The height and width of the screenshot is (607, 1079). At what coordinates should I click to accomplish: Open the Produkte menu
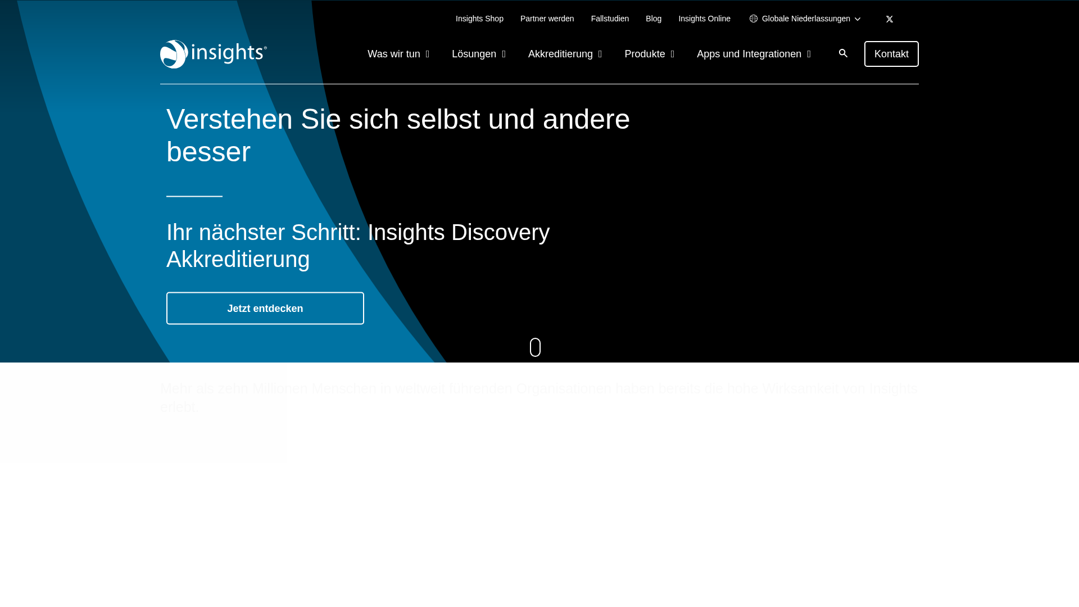[x=645, y=54]
